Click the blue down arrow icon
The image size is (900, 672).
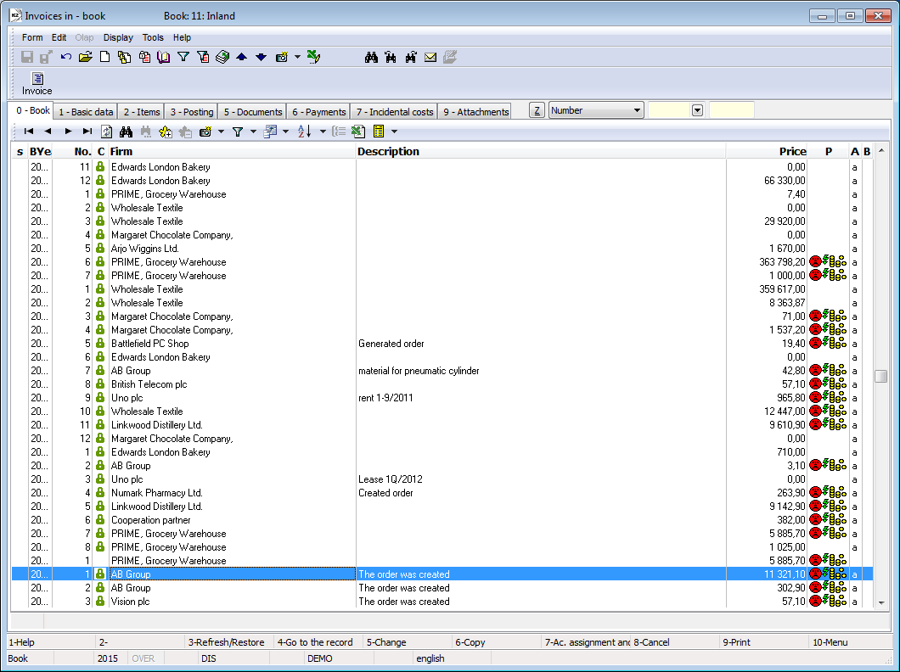pos(262,57)
